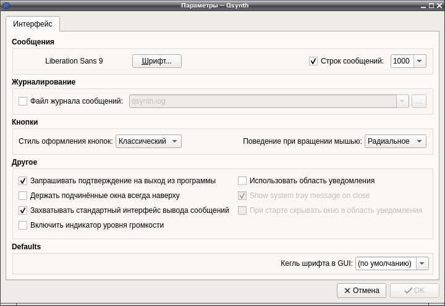
Task: Open the message lines count dropdown arrow
Action: click(420, 61)
